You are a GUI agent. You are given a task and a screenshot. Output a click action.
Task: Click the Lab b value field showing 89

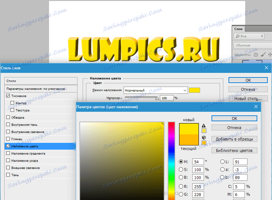click(240, 177)
